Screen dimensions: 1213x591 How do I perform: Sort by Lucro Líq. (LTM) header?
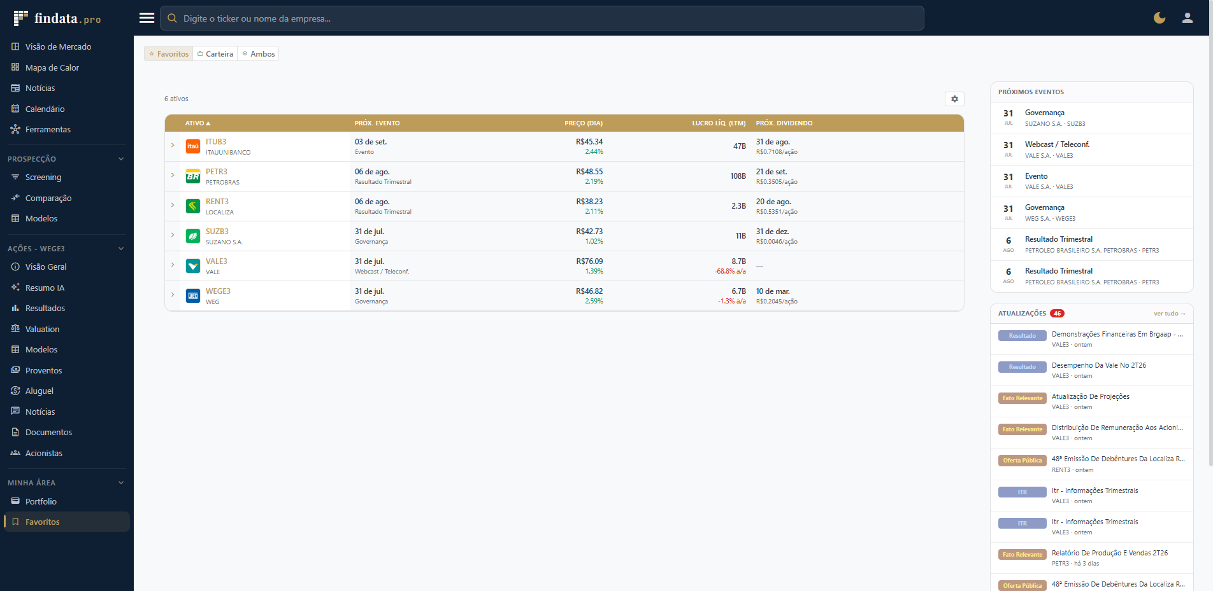click(x=719, y=123)
